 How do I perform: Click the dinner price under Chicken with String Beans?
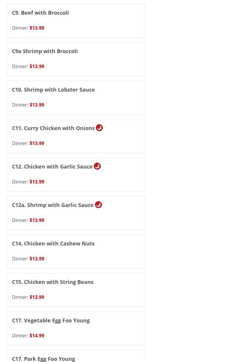pyautogui.click(x=37, y=297)
